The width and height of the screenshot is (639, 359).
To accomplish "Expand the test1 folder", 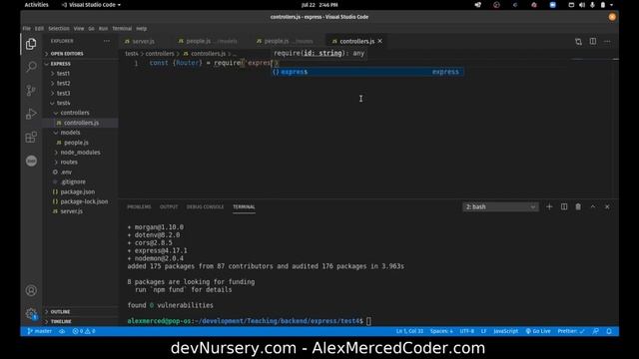I will [81, 74].
